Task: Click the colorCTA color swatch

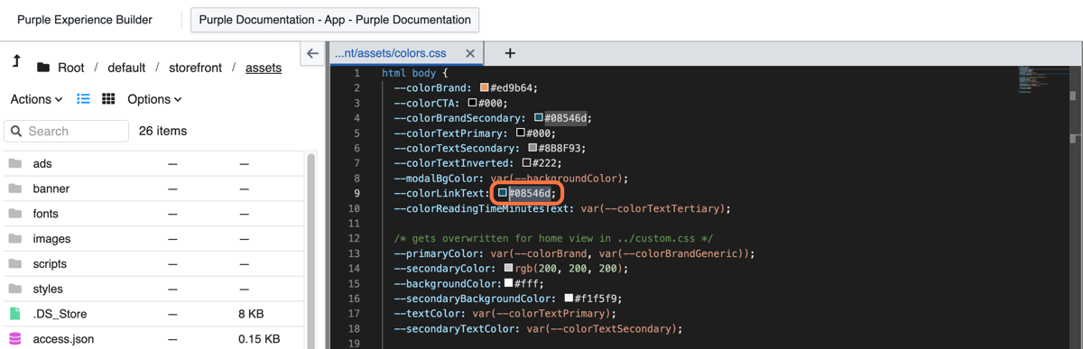Action: click(x=472, y=103)
